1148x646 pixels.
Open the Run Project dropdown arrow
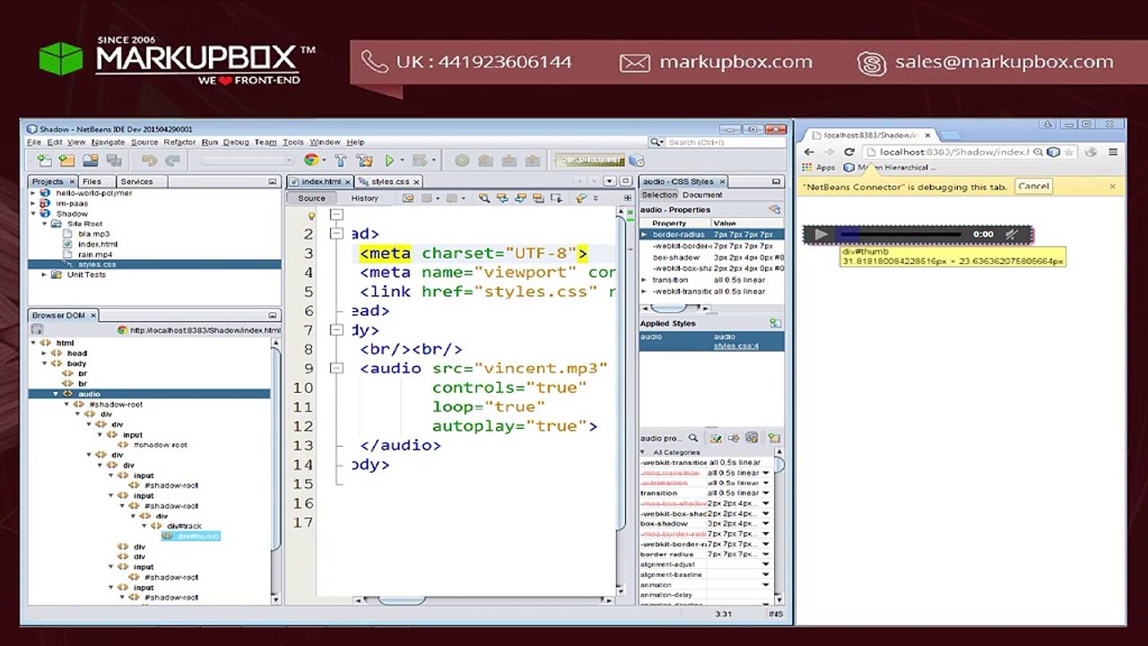401,161
